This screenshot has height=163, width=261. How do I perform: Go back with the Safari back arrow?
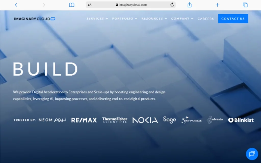point(16,5)
